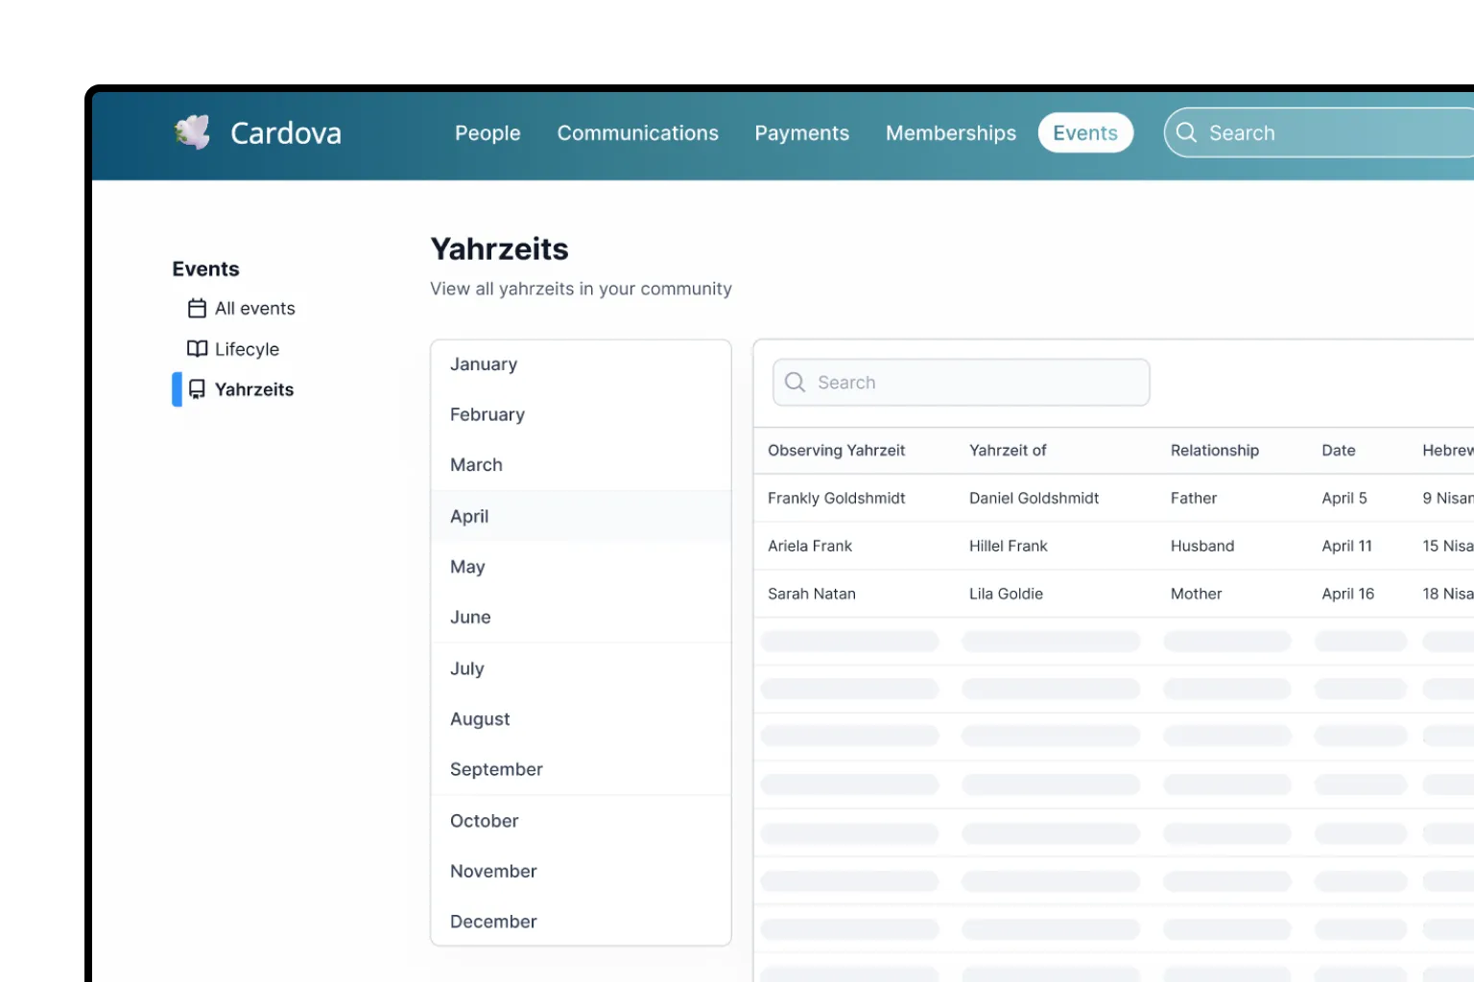The height and width of the screenshot is (982, 1474).
Task: Click the magnifier icon in the table search
Action: point(795,383)
